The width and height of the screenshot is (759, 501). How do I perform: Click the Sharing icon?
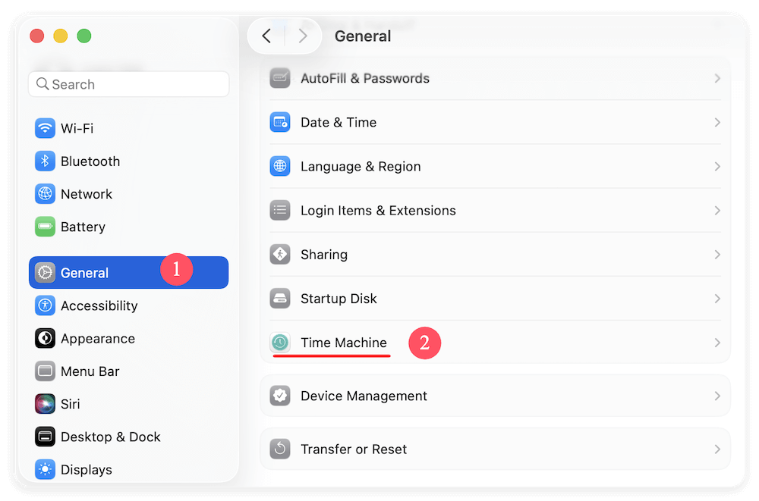coord(280,255)
